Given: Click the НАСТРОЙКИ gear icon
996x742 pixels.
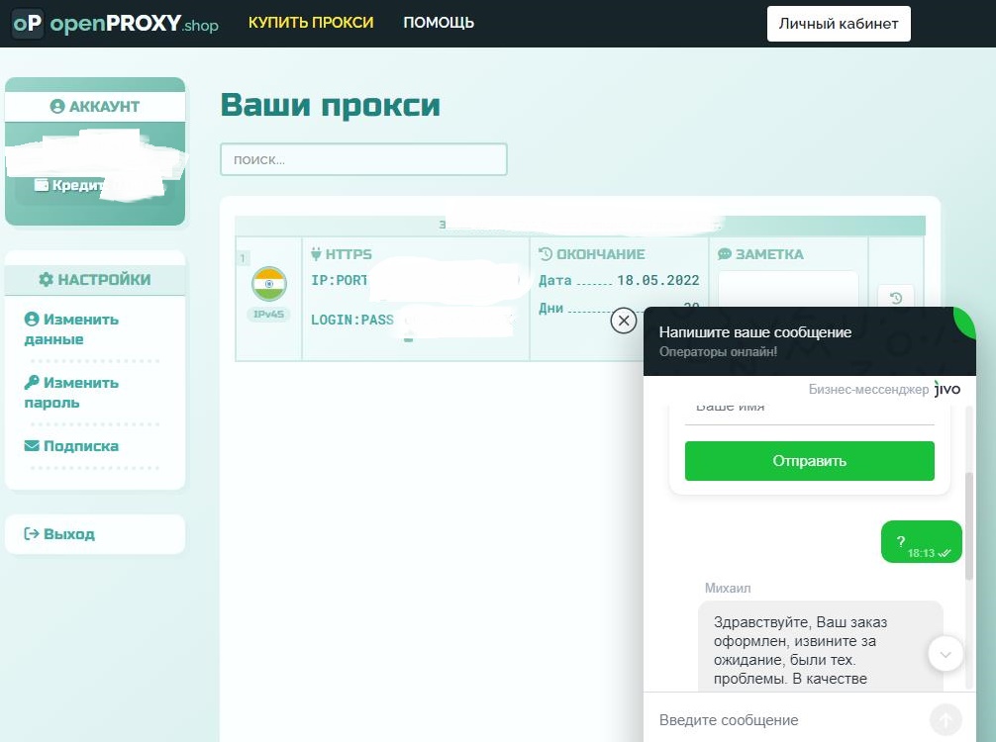Looking at the screenshot, I should pyautogui.click(x=46, y=279).
